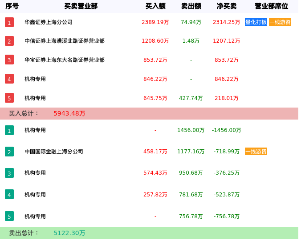
Task: Click net value -756.78万
Action: (226, 216)
